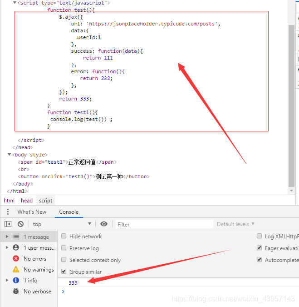Click the 'return 333;' code line
The image size is (299, 307).
click(75, 99)
